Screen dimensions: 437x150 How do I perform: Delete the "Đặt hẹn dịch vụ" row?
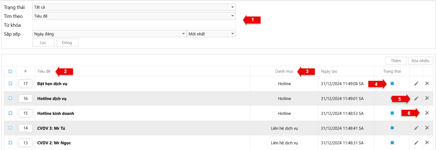tap(427, 84)
